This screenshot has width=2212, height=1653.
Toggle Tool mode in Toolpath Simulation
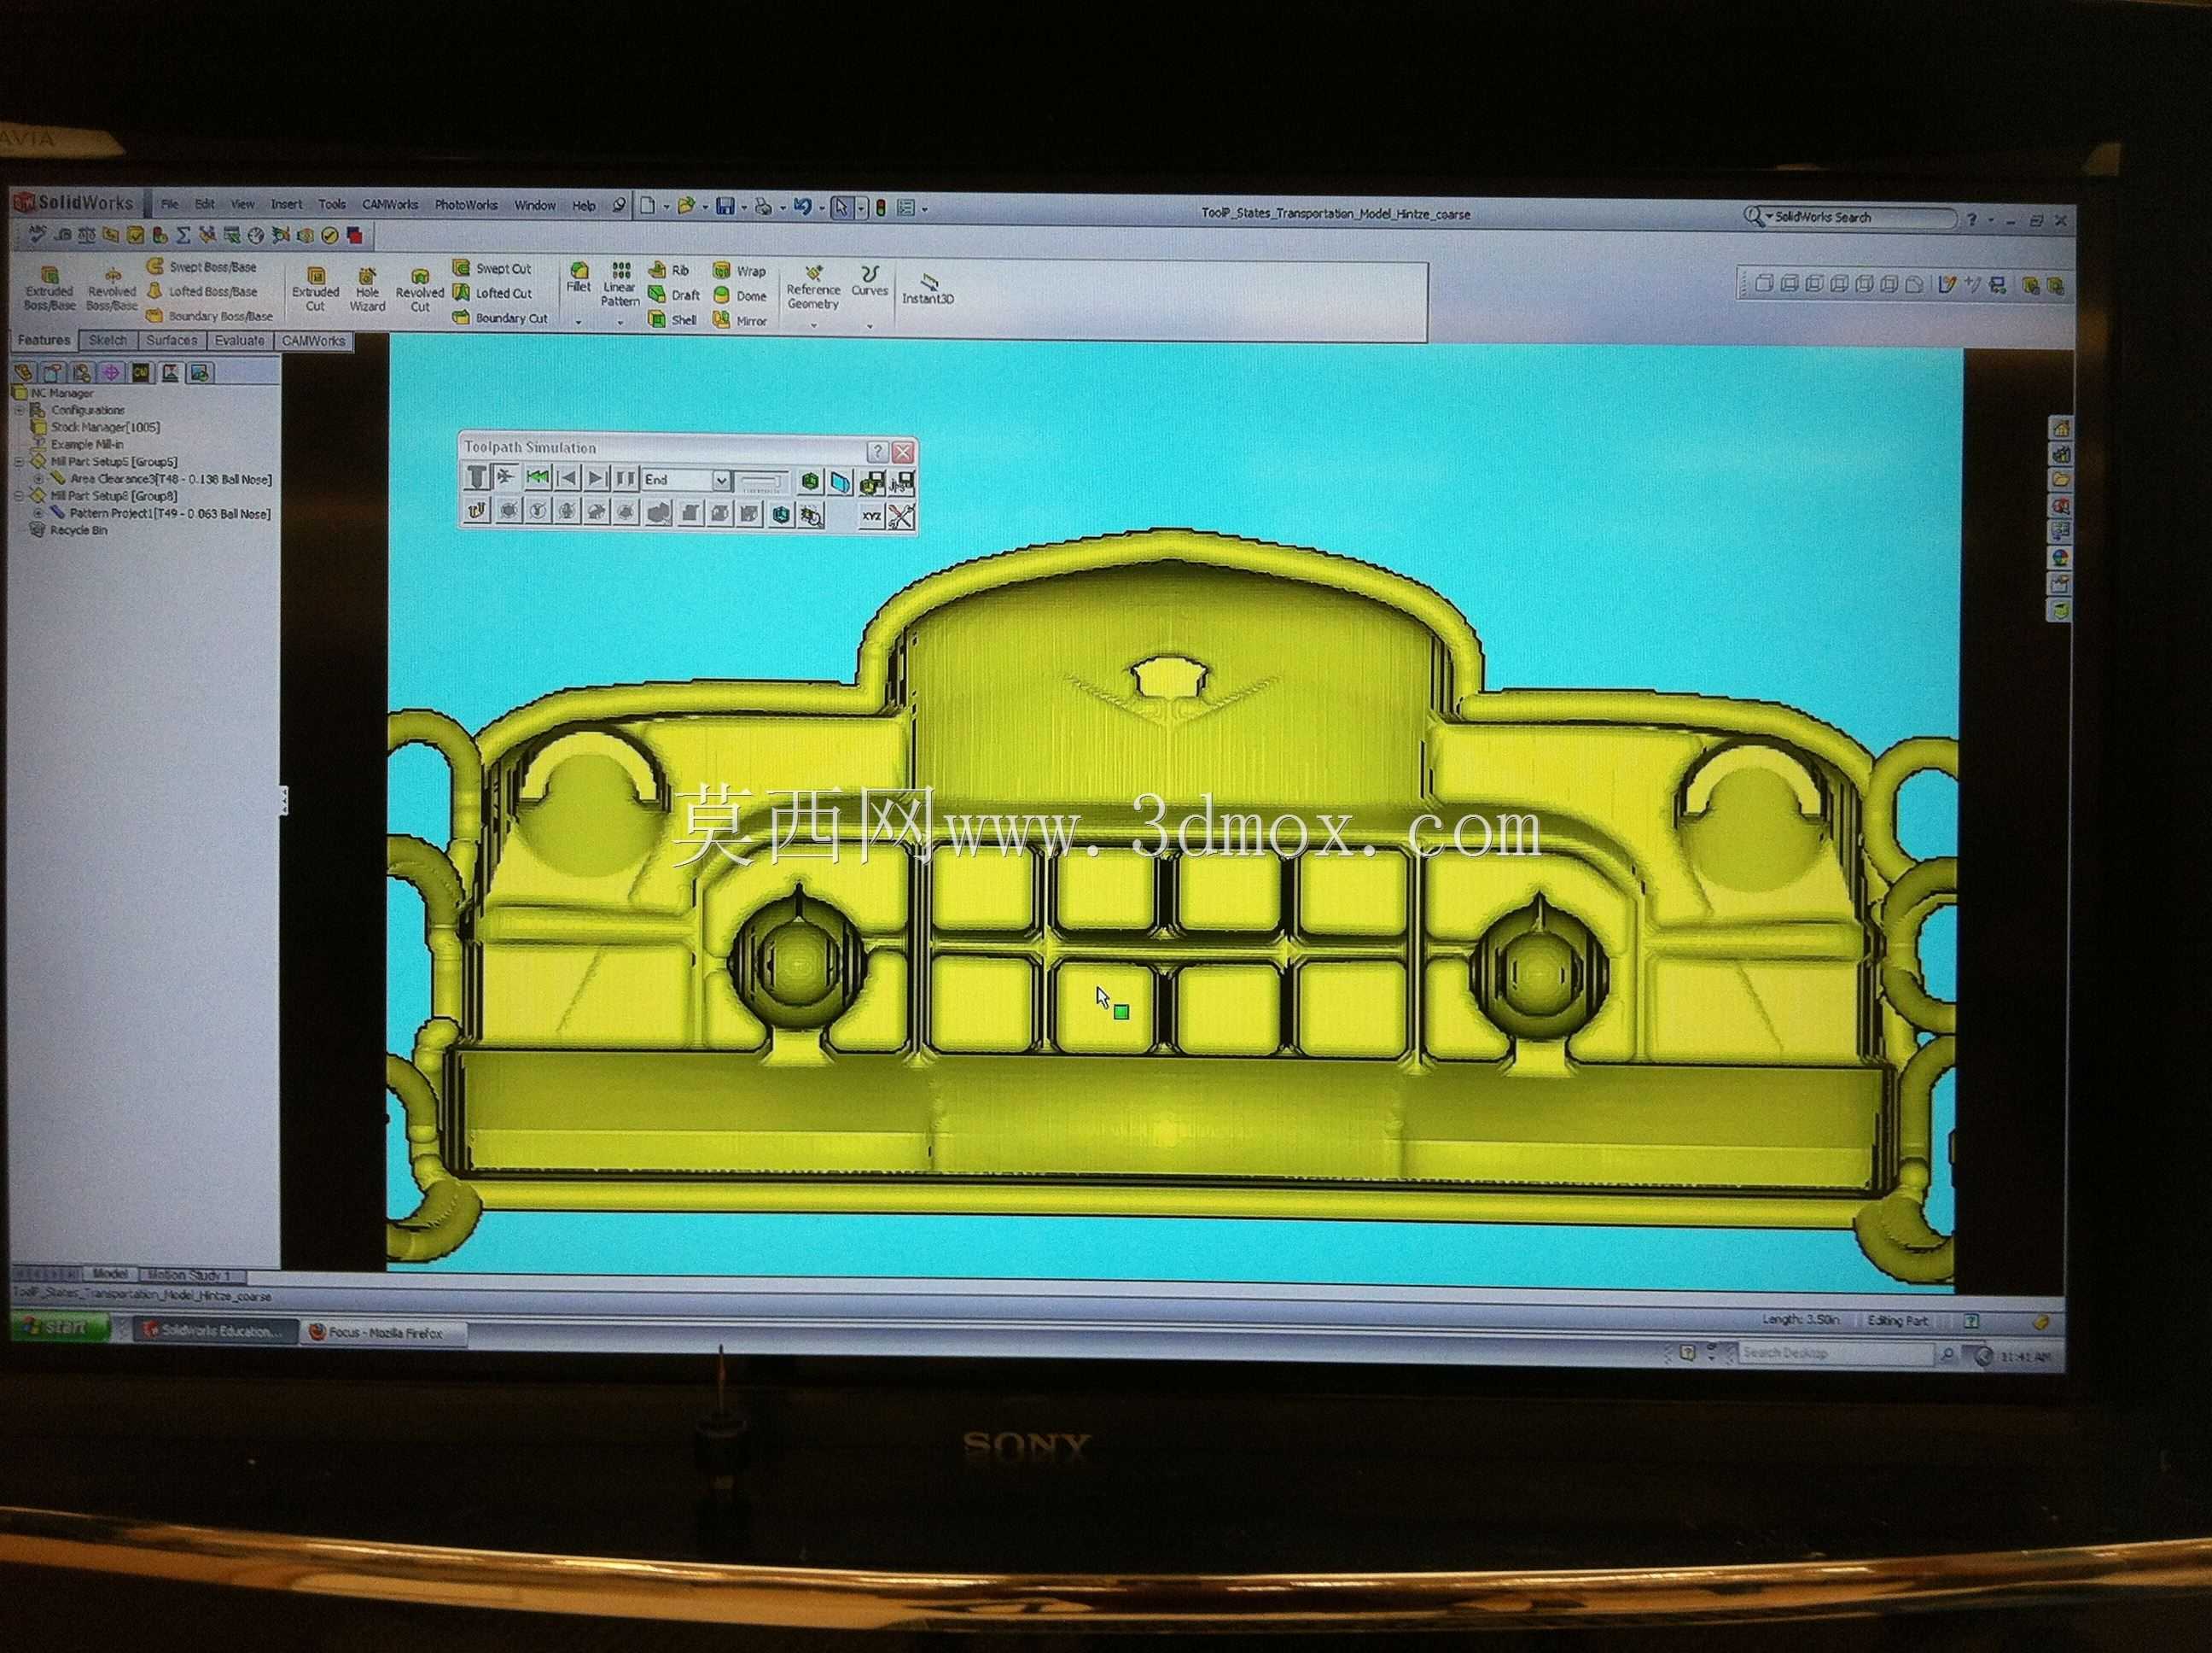click(x=477, y=478)
